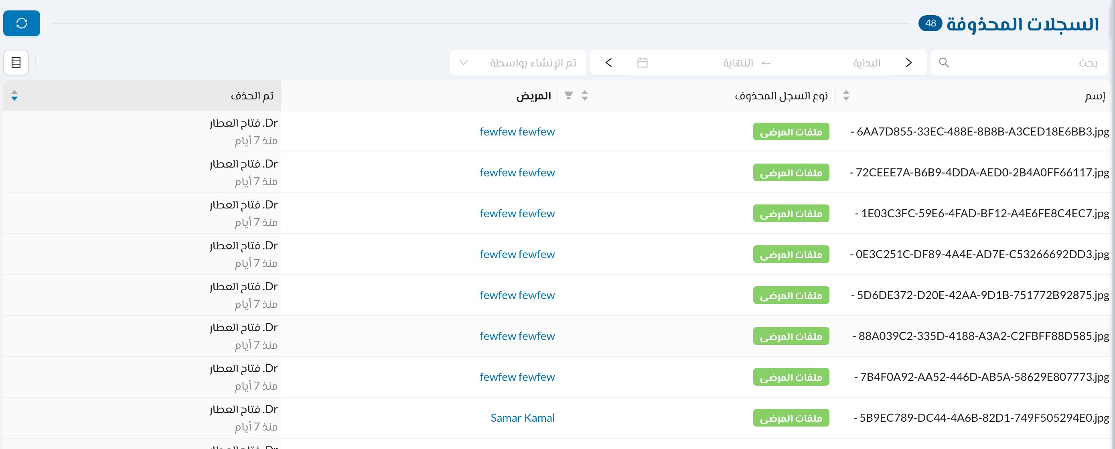
Task: Open fewfew fewfew patient for 7B4F0A92 file
Action: [x=517, y=377]
